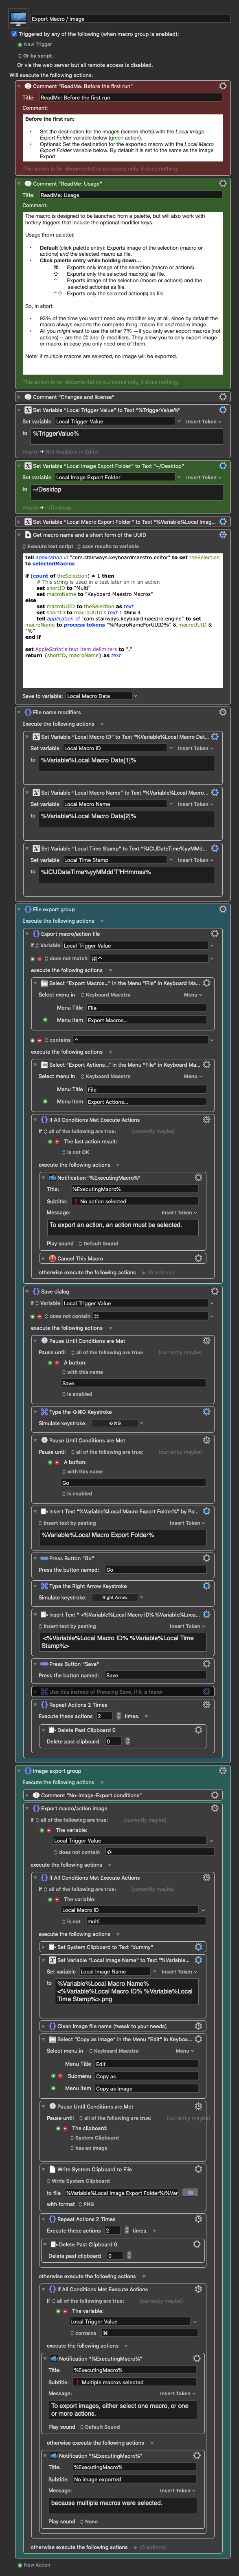Toggle "Triggered by any of the following" checkbox
This screenshot has width=239, height=2576.
14,34
